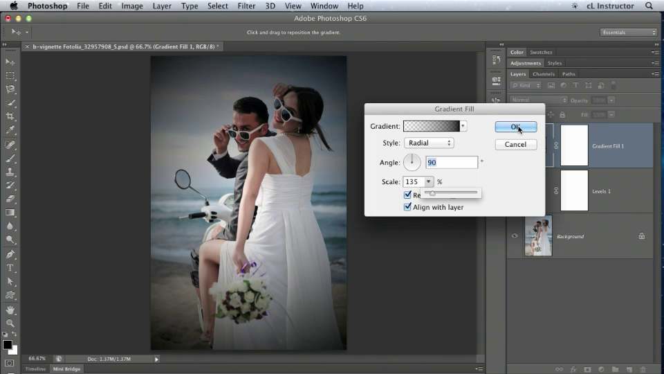The width and height of the screenshot is (664, 374).
Task: Select the Rectangular Marquee tool
Action: click(10, 76)
